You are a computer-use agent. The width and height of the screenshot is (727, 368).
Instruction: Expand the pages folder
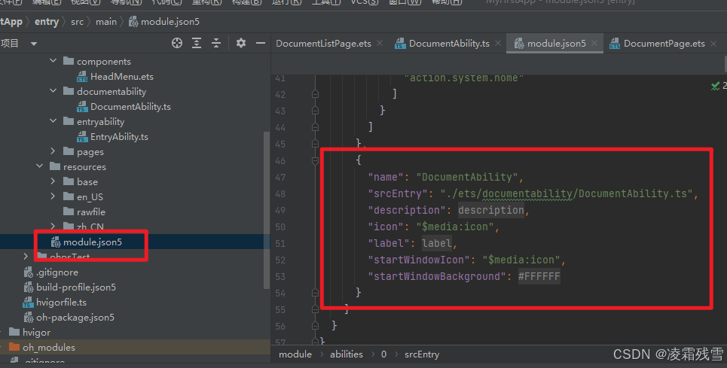pos(53,151)
